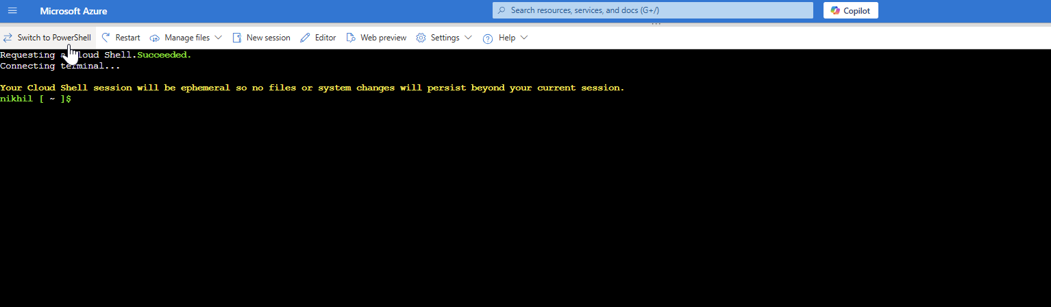
Task: Select the Switch to PowerShell label
Action: click(x=54, y=38)
